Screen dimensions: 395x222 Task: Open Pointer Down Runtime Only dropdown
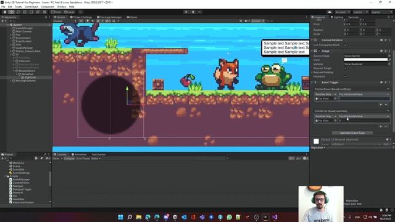325,94
